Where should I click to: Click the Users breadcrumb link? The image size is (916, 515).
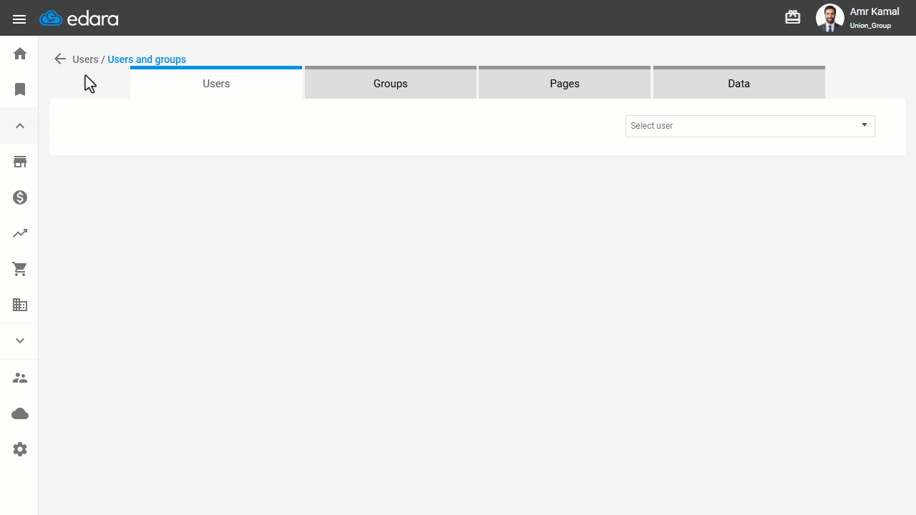coord(85,59)
